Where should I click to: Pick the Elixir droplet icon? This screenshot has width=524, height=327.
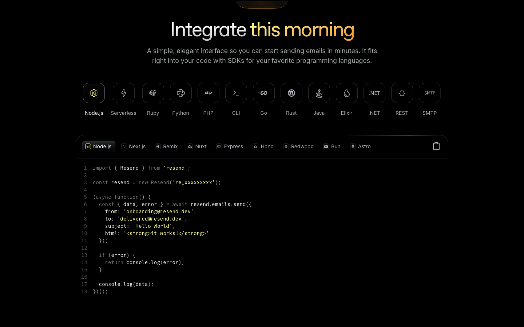point(347,93)
